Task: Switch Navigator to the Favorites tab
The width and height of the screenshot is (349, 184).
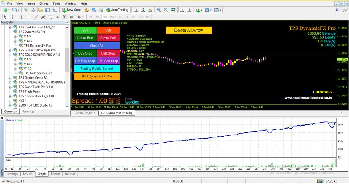Action: coord(28,111)
